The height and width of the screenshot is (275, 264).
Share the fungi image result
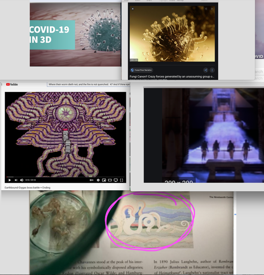(206, 70)
